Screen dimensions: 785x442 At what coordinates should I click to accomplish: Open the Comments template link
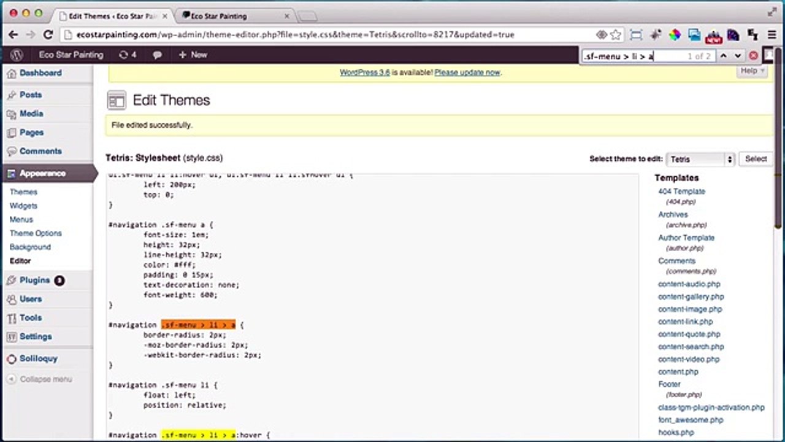pyautogui.click(x=677, y=261)
